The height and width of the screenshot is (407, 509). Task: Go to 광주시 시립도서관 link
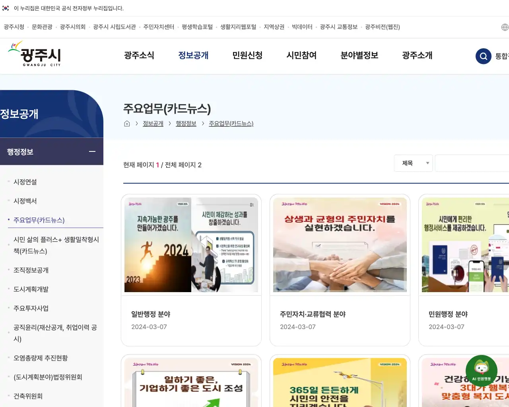pos(115,27)
